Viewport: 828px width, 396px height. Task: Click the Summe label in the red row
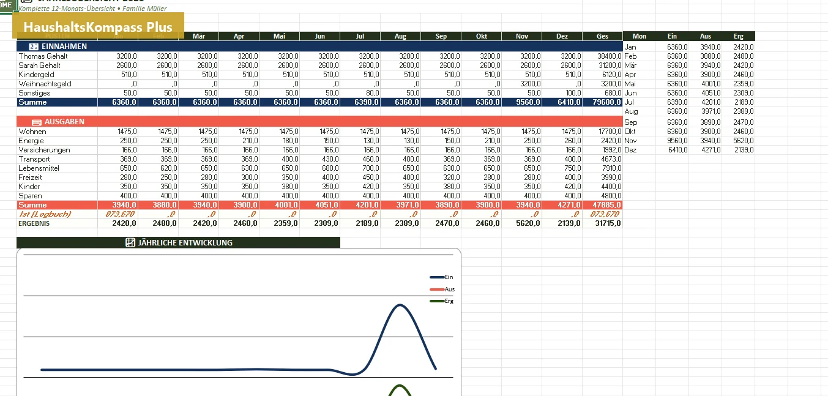32,205
